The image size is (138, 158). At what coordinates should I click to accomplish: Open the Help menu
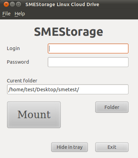pyautogui.click(x=20, y=14)
